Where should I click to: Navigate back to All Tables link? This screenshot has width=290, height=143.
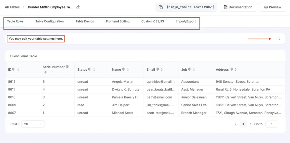pos(12,7)
